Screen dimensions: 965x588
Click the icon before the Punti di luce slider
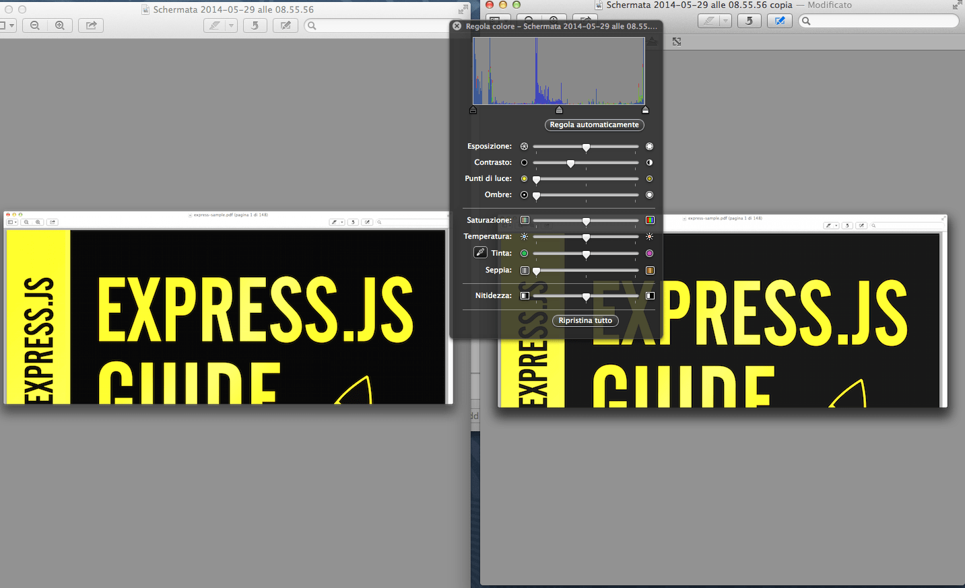point(524,178)
